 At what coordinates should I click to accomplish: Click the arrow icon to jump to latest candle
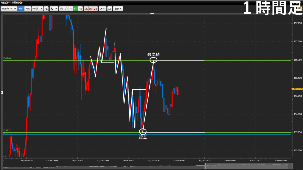pyautogui.click(x=80, y=9)
